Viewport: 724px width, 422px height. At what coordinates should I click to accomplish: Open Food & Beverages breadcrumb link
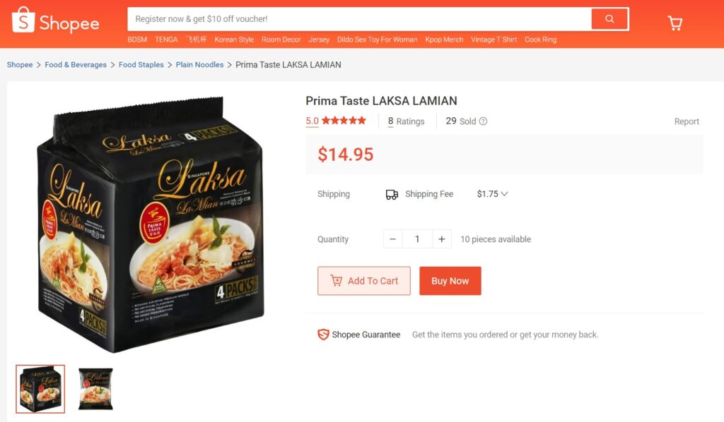tap(76, 65)
